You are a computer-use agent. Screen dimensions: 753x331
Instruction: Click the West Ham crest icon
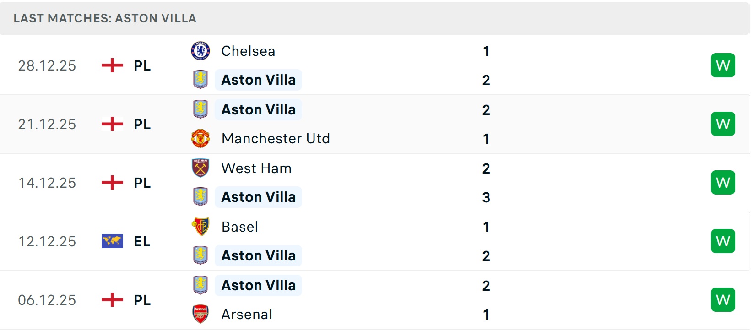pos(200,168)
